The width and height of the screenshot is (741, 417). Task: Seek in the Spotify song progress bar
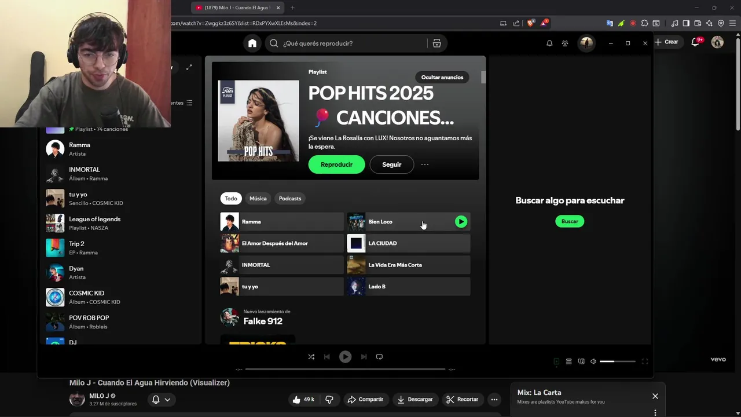tap(345, 370)
